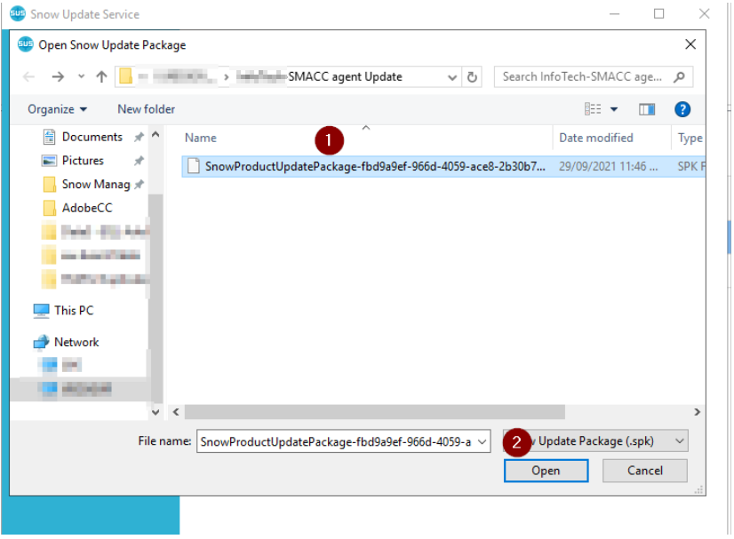Select This PC in navigation pane
This screenshot has height=539, width=734.
point(74,311)
